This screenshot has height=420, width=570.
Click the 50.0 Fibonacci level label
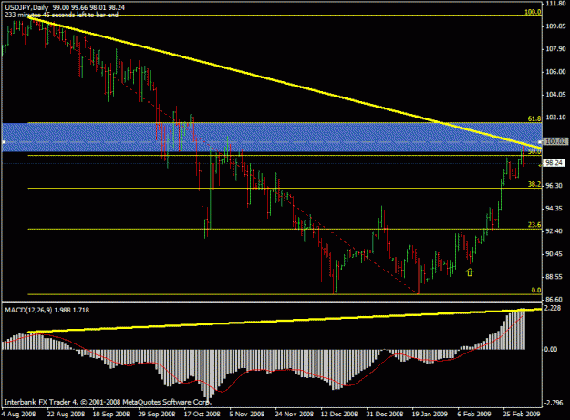pyautogui.click(x=534, y=151)
